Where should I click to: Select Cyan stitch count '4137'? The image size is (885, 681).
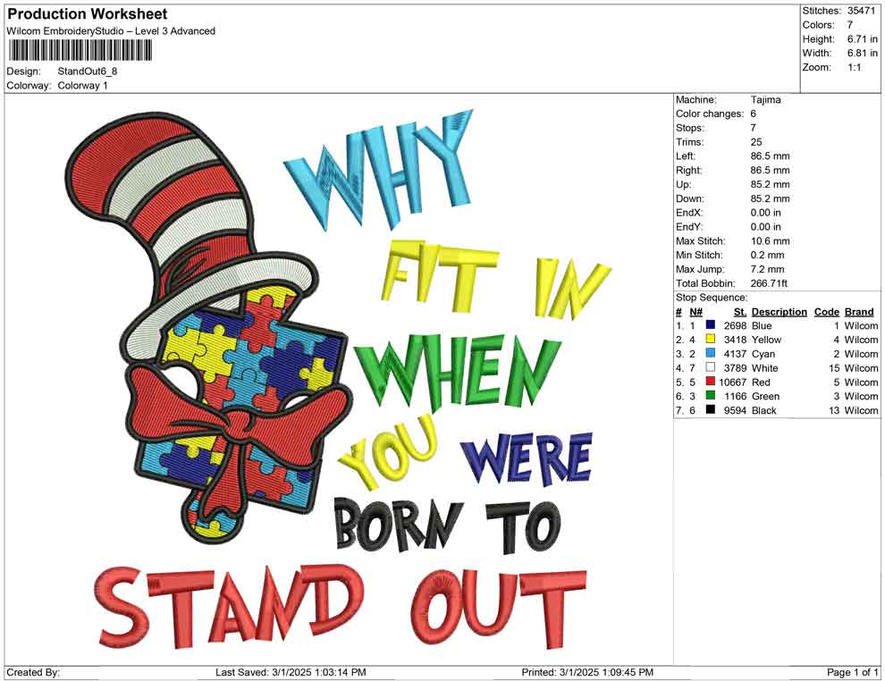(735, 354)
